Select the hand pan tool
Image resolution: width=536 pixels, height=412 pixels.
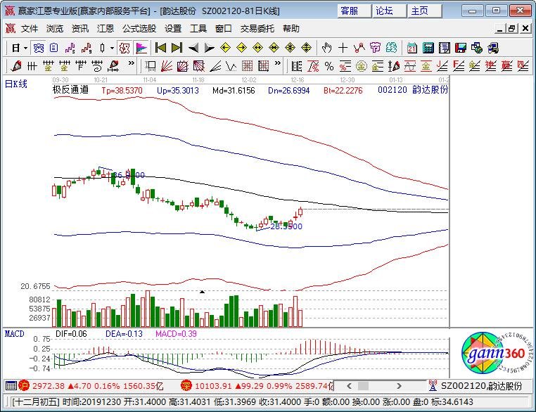pyautogui.click(x=326, y=48)
